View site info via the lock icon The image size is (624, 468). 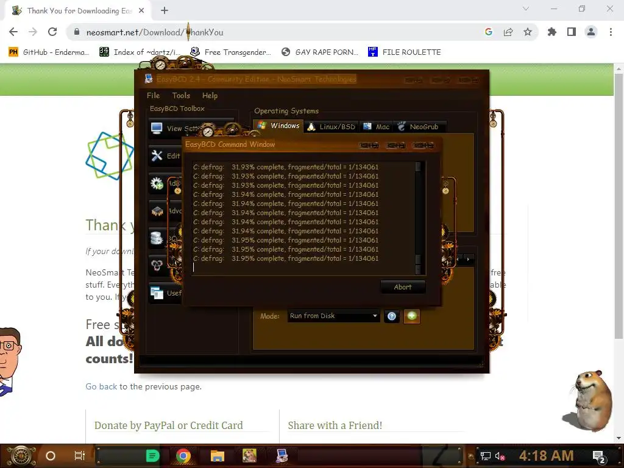(x=77, y=32)
